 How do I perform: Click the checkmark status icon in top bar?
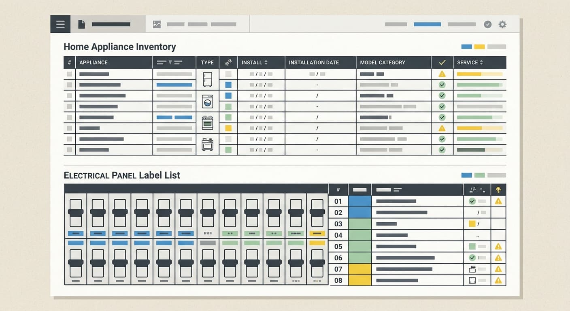pyautogui.click(x=488, y=24)
